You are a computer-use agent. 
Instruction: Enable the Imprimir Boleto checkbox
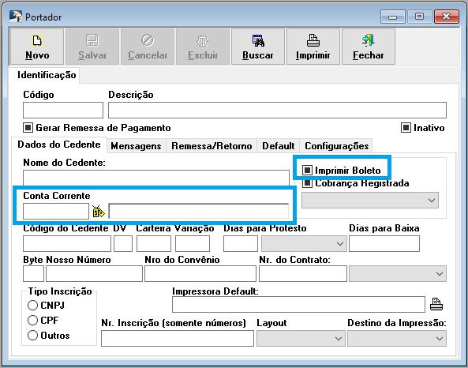[307, 170]
